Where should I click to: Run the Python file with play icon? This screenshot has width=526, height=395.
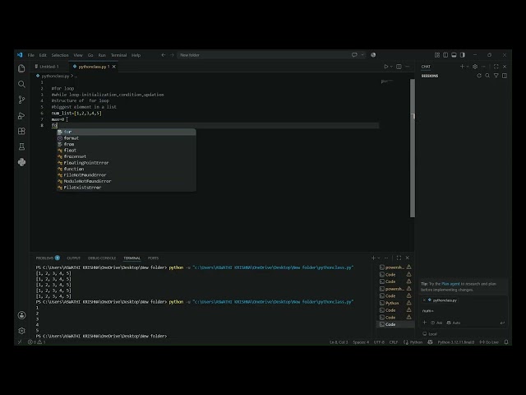click(x=385, y=67)
